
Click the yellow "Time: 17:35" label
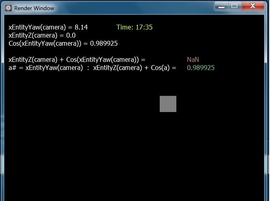click(134, 28)
